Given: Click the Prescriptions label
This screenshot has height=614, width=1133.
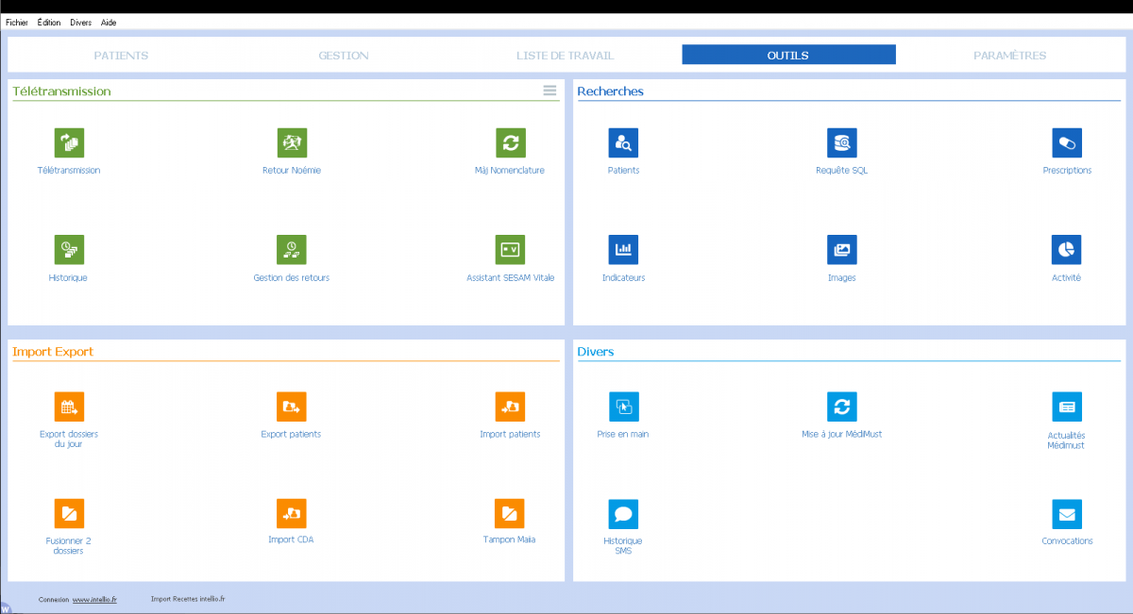Looking at the screenshot, I should (1067, 171).
